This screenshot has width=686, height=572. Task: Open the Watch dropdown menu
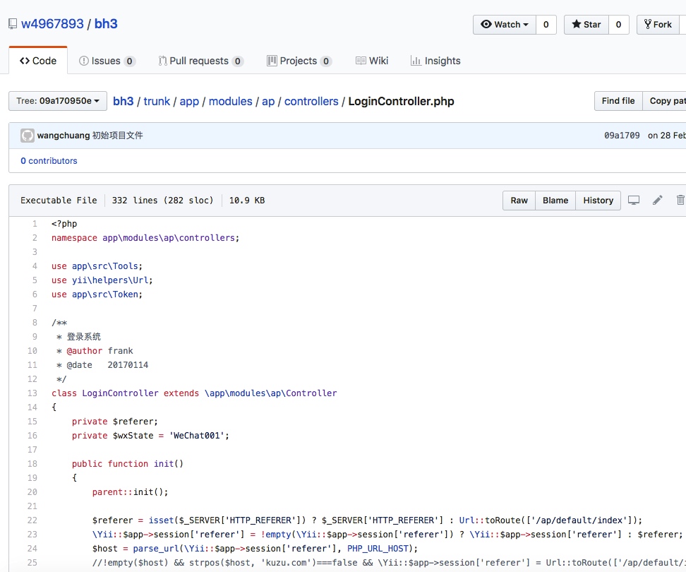[505, 25]
